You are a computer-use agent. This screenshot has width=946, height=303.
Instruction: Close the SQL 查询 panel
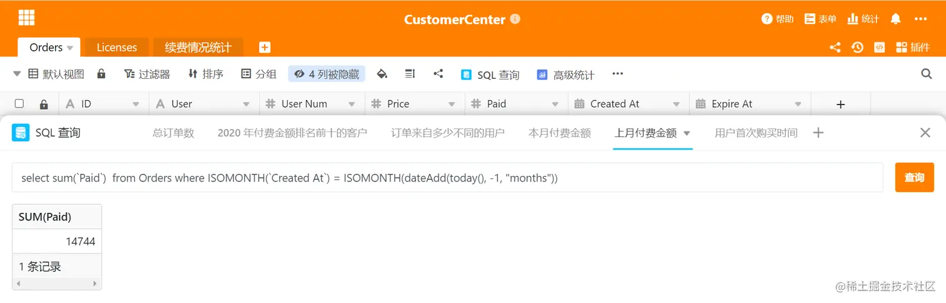pos(925,133)
